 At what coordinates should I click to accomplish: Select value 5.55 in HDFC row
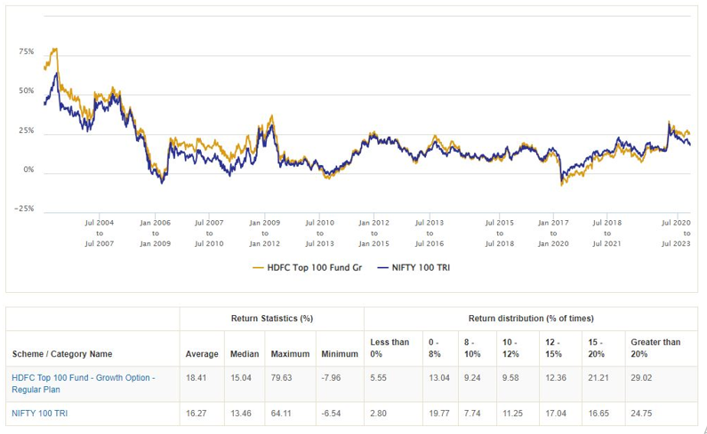point(378,378)
